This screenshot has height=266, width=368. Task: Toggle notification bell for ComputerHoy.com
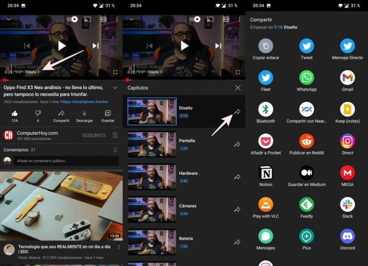click(x=115, y=135)
